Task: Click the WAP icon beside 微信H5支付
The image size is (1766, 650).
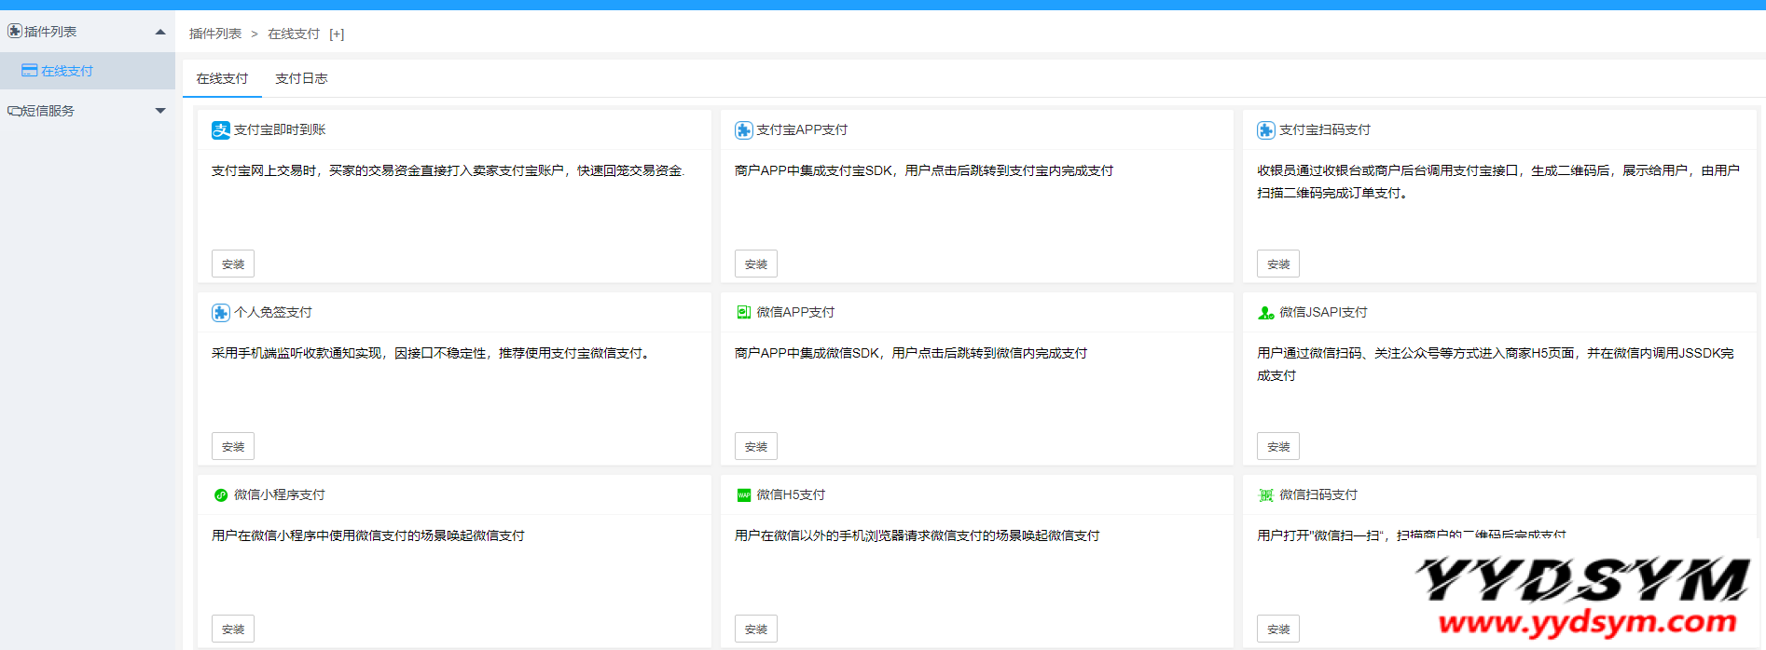Action: click(x=743, y=495)
